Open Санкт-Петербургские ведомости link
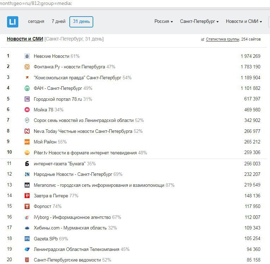 pyautogui.click(x=67, y=260)
